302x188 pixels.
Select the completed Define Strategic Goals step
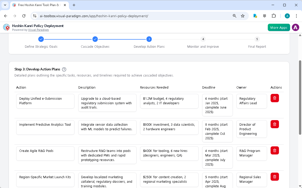[x=41, y=39]
